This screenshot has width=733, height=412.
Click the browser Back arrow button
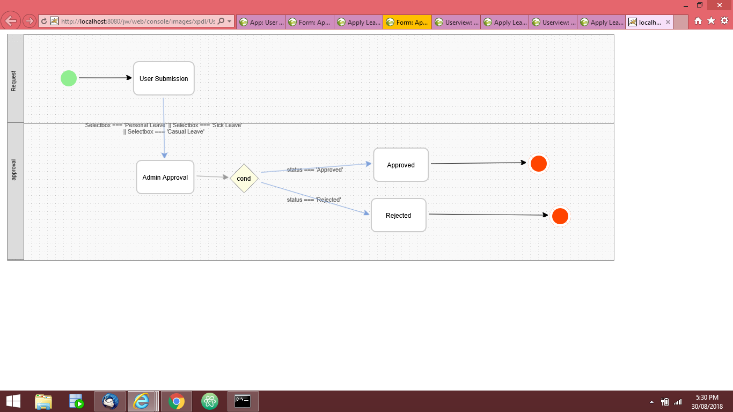point(11,21)
